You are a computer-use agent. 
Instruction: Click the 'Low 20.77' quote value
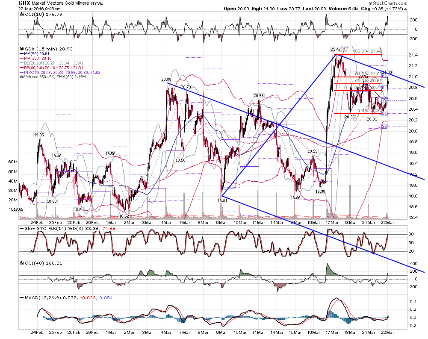click(x=288, y=9)
